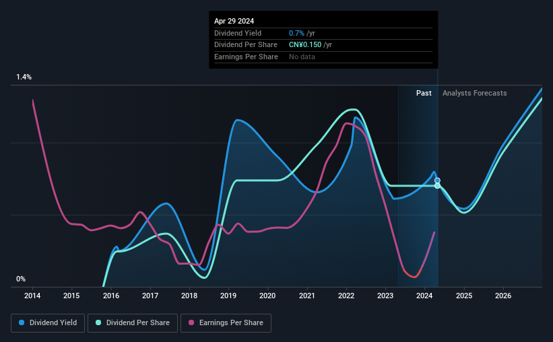Click the blue Dividend Yield data point marker

pos(437,180)
